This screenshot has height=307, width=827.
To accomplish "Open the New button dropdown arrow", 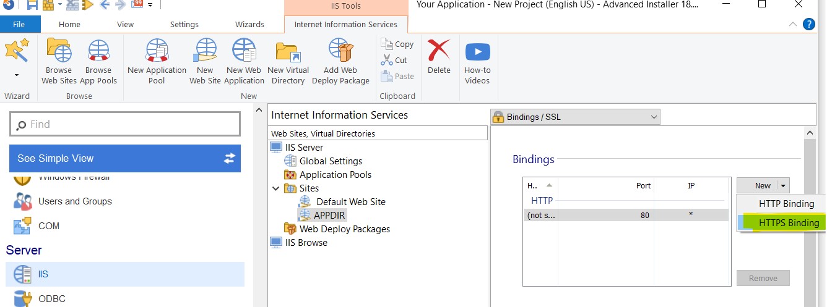I will pos(783,185).
